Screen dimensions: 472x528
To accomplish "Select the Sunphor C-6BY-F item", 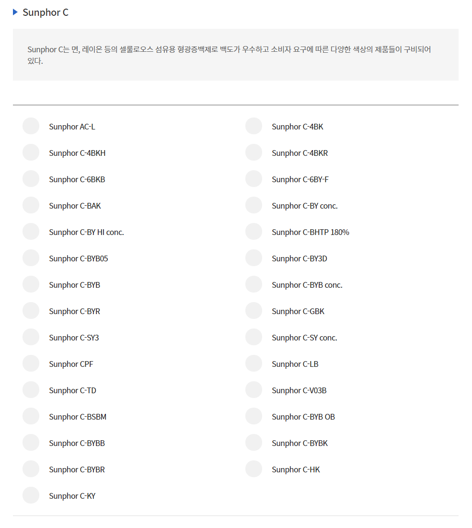I will coord(300,179).
